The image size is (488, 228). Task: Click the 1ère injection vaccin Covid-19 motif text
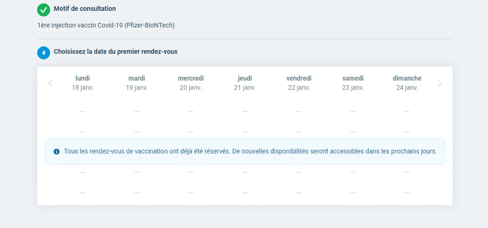(x=106, y=25)
